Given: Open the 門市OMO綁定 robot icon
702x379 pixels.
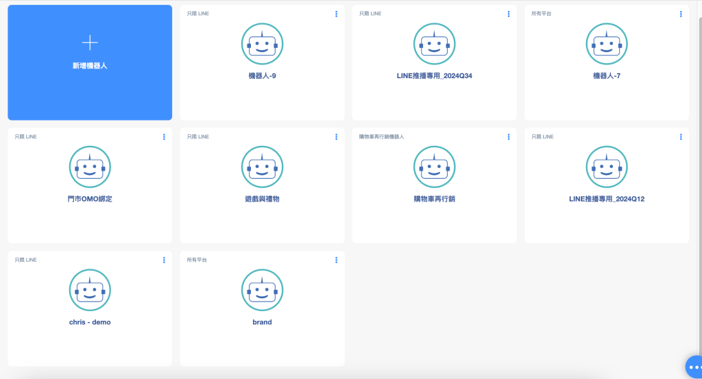Looking at the screenshot, I should pos(90,167).
